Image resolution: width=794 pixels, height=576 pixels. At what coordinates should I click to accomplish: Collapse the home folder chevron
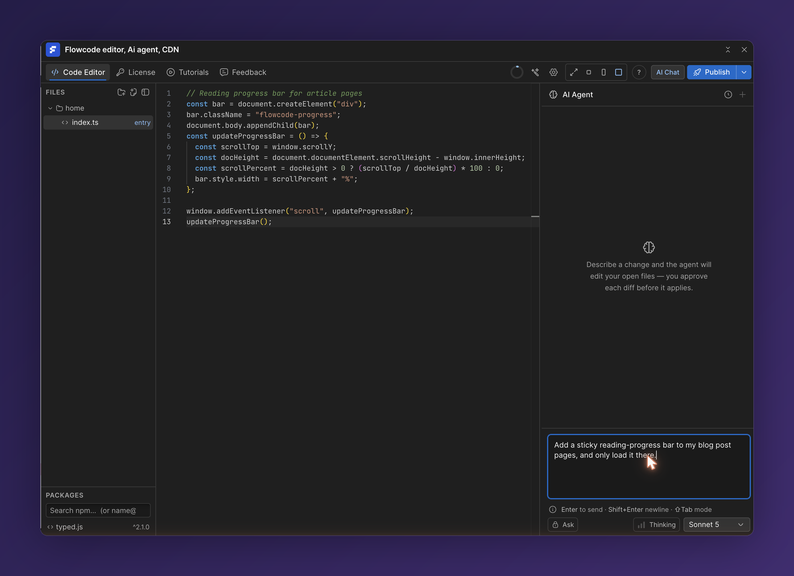50,108
